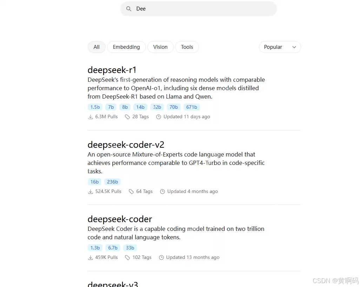Click the download icon beside 459K Pulls

coord(91,257)
